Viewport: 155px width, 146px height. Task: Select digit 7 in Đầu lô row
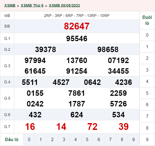click(x=110, y=139)
